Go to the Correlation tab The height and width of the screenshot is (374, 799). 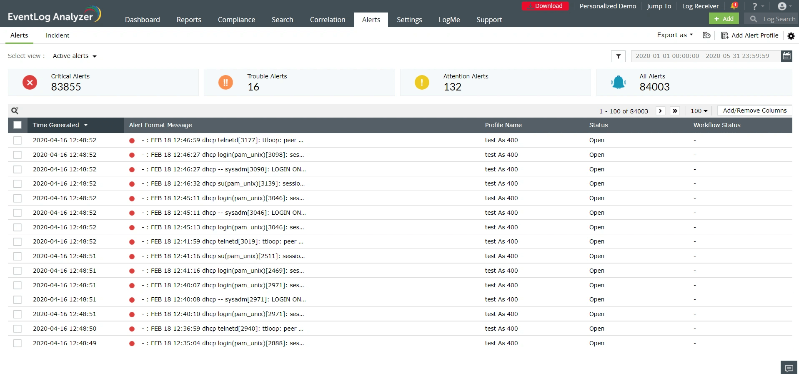point(328,20)
